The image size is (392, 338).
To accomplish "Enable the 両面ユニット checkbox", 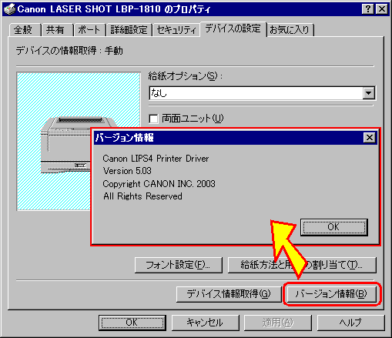I will click(x=153, y=119).
